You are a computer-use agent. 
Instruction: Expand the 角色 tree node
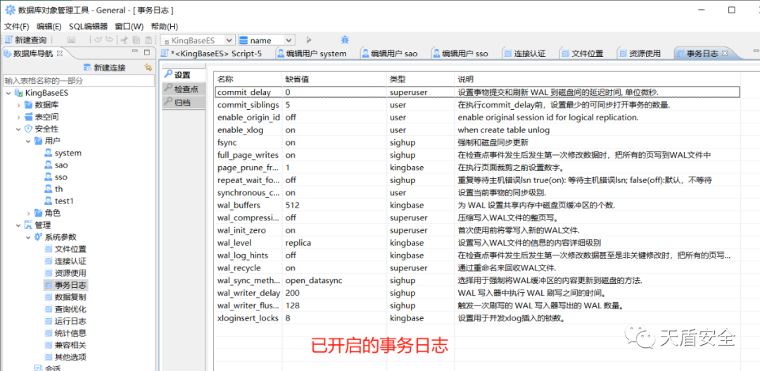[x=28, y=213]
